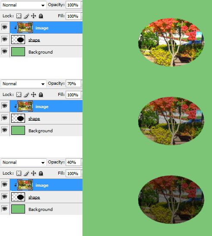Click lock all padlock in 70% opacity panel

pyautogui.click(x=41, y=95)
